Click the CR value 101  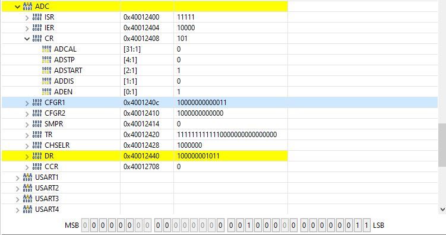pyautogui.click(x=182, y=39)
